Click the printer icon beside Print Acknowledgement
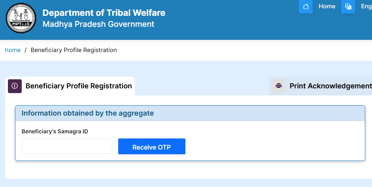This screenshot has width=372, height=187. [x=279, y=86]
